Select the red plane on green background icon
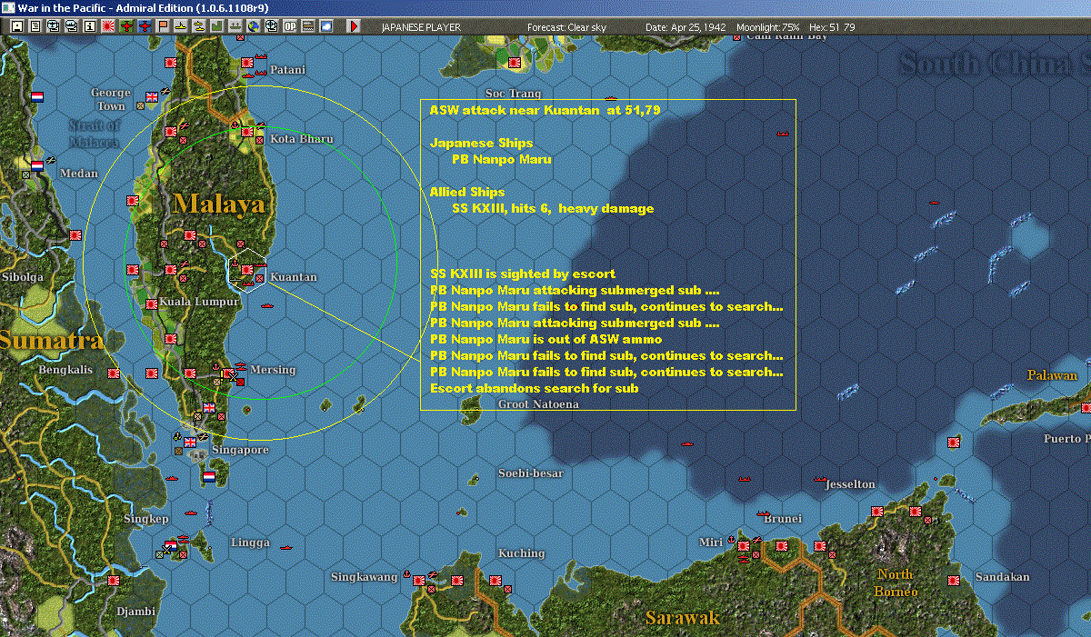The height and width of the screenshot is (637, 1091). tap(126, 26)
